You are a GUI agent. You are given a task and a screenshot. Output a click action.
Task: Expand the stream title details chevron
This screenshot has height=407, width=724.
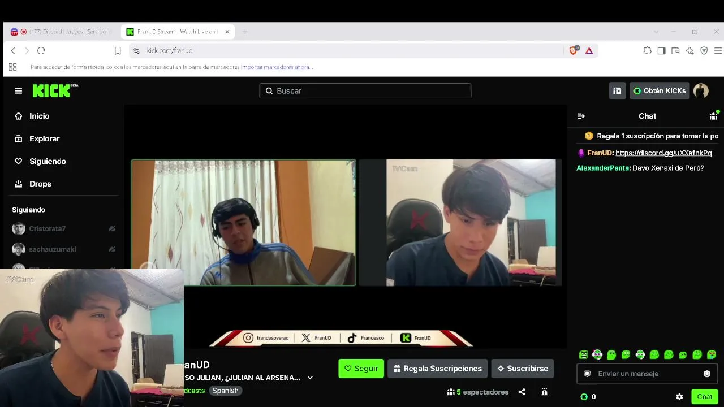pyautogui.click(x=310, y=378)
